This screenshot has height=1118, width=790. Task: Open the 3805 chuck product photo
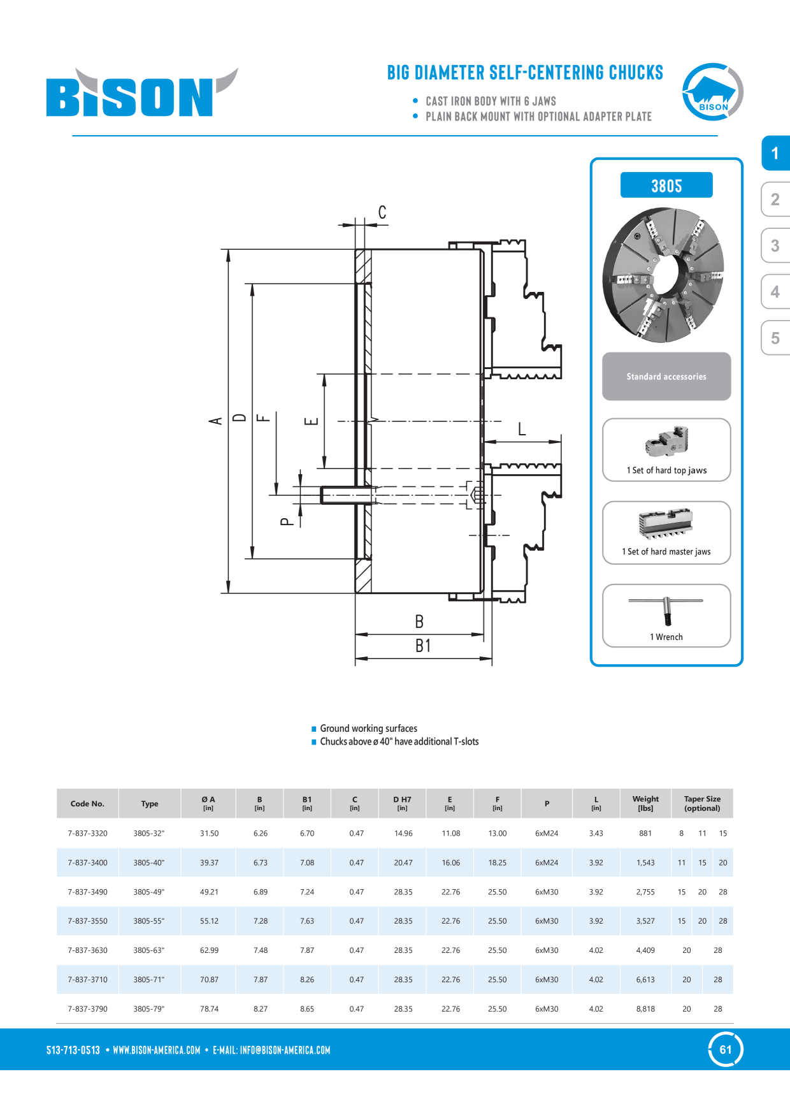[663, 275]
